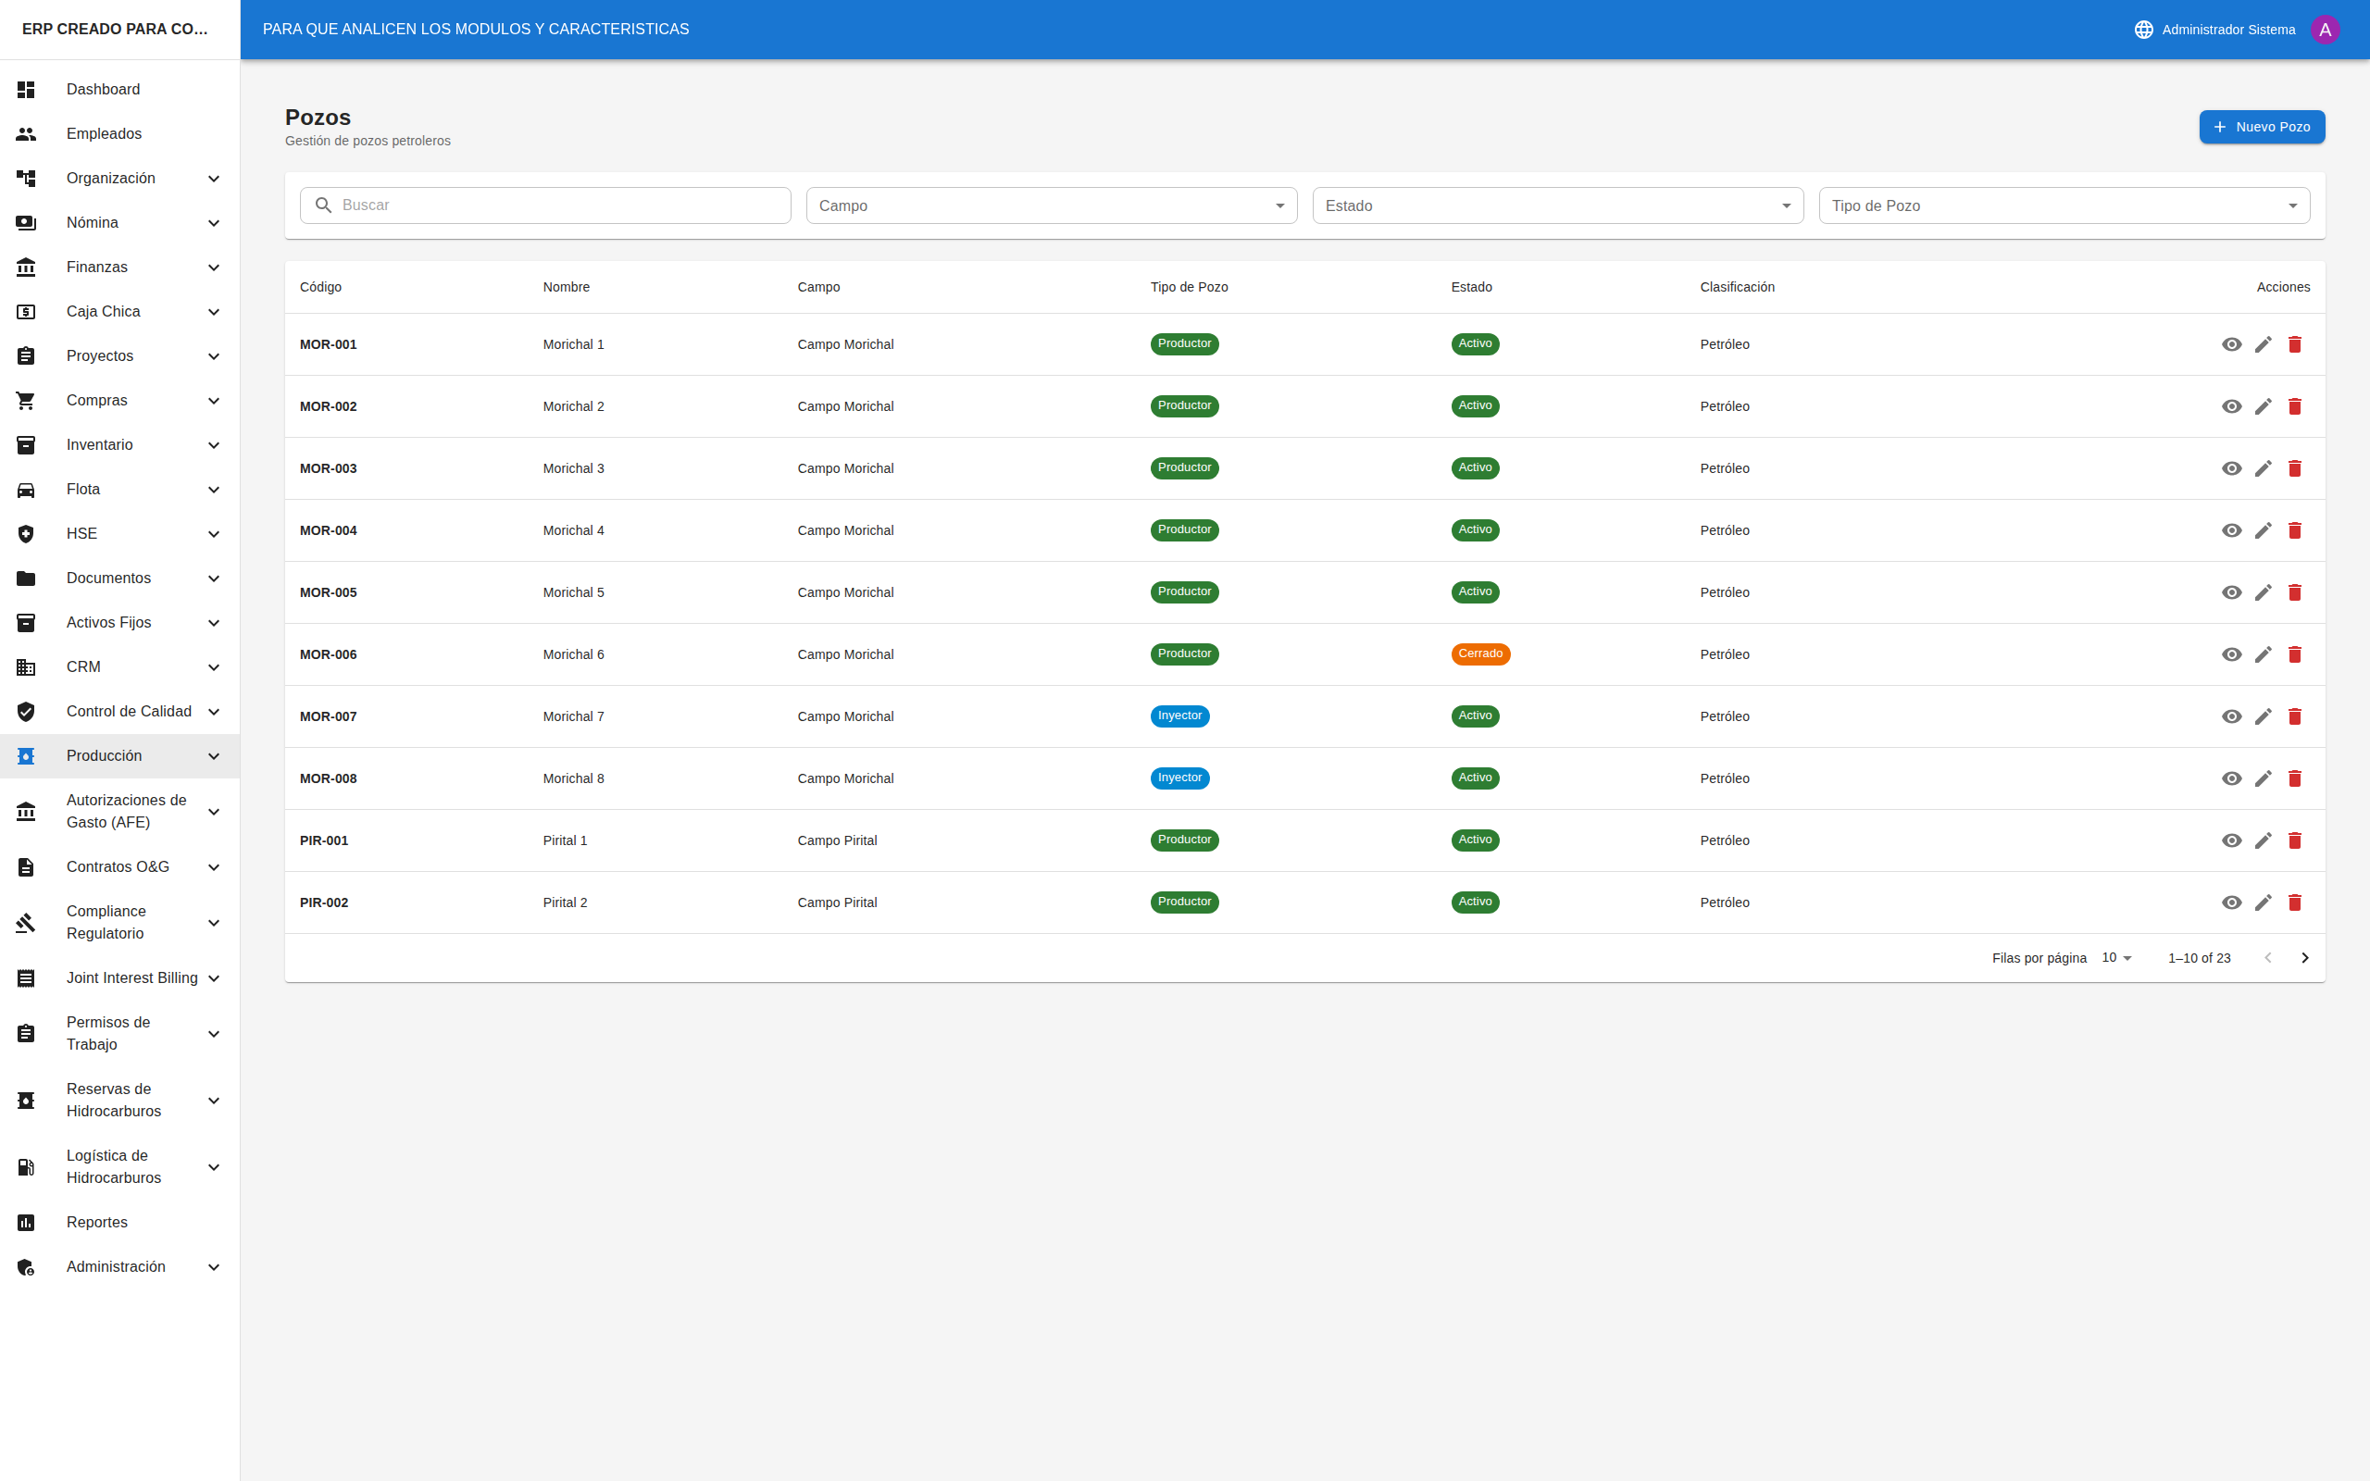Click the language globe icon in header
Viewport: 2370px width, 1481px height.
point(2144,30)
